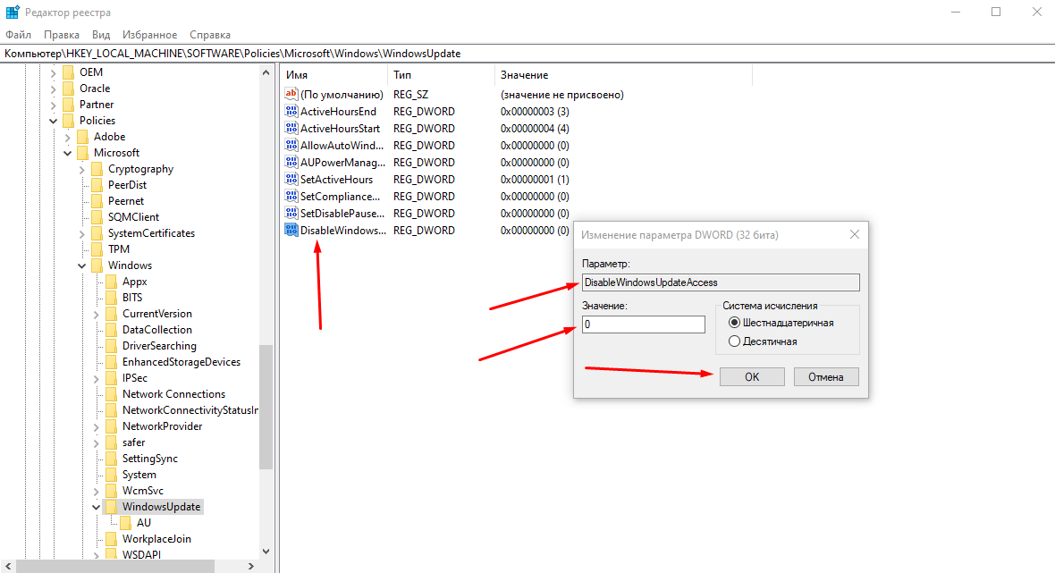Open the Избранное menu
This screenshot has height=573, width=1055.
149,35
